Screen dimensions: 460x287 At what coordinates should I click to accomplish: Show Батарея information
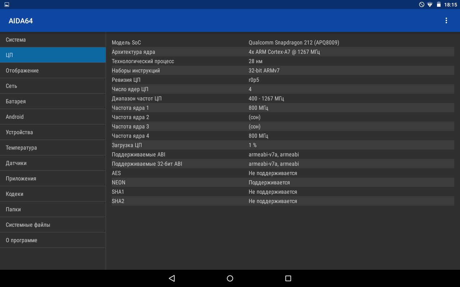coord(53,102)
